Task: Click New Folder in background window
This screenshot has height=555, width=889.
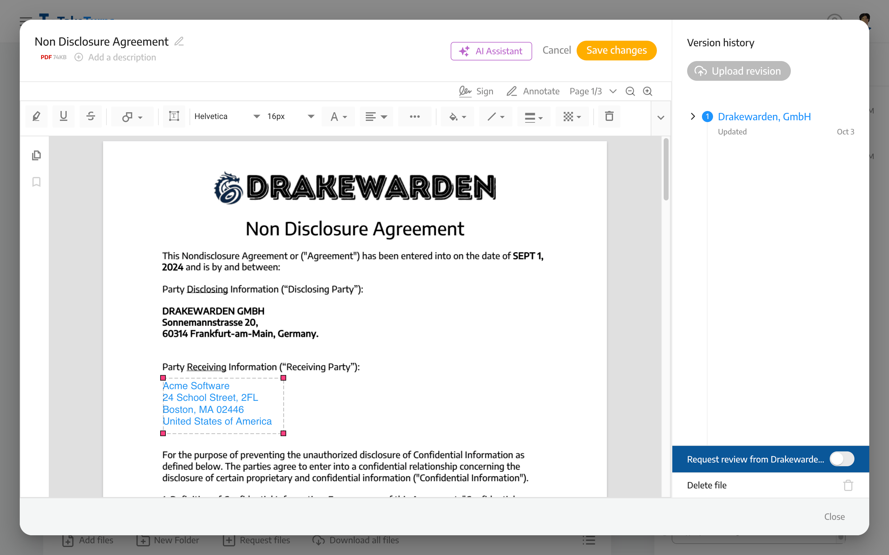Action: coord(168,540)
